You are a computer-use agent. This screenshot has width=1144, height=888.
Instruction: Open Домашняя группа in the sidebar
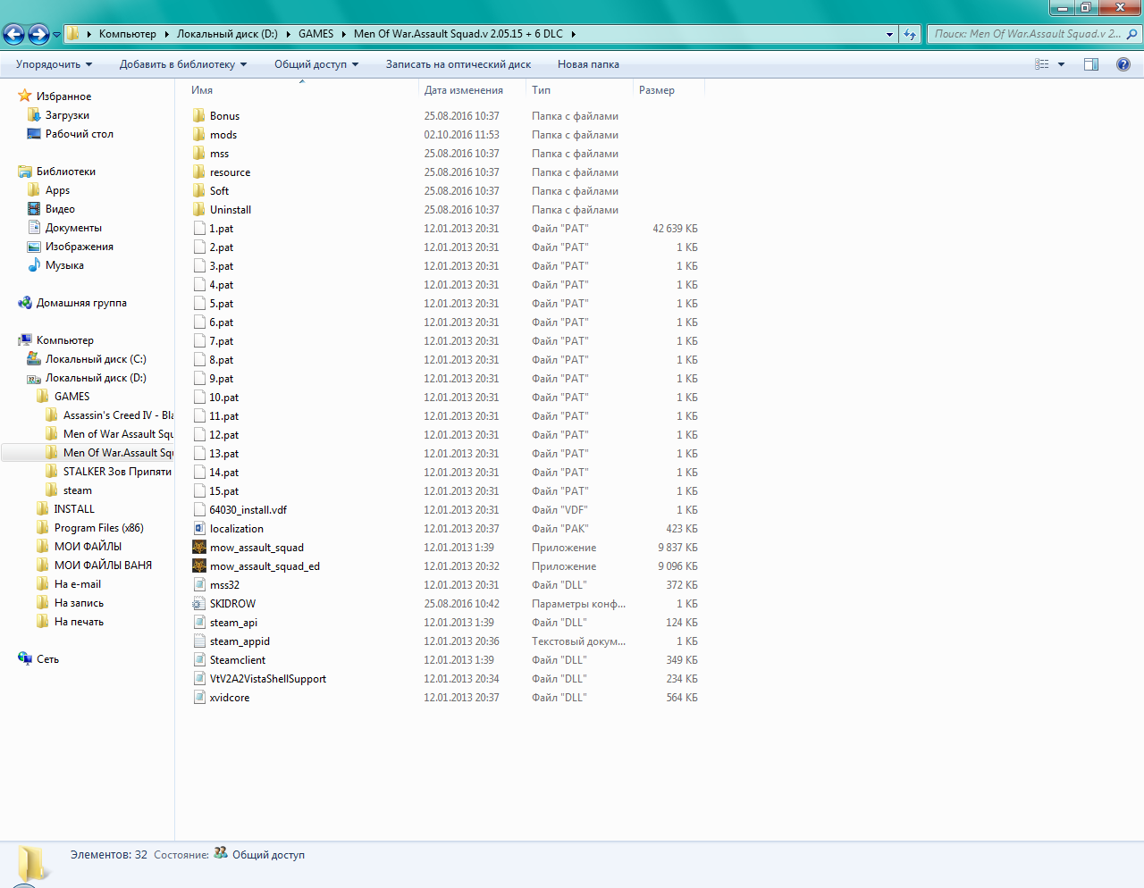coord(81,303)
